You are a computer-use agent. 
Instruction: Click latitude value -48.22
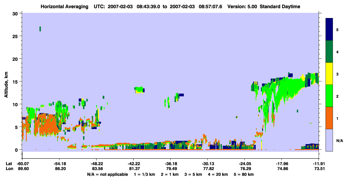[x=96, y=164]
